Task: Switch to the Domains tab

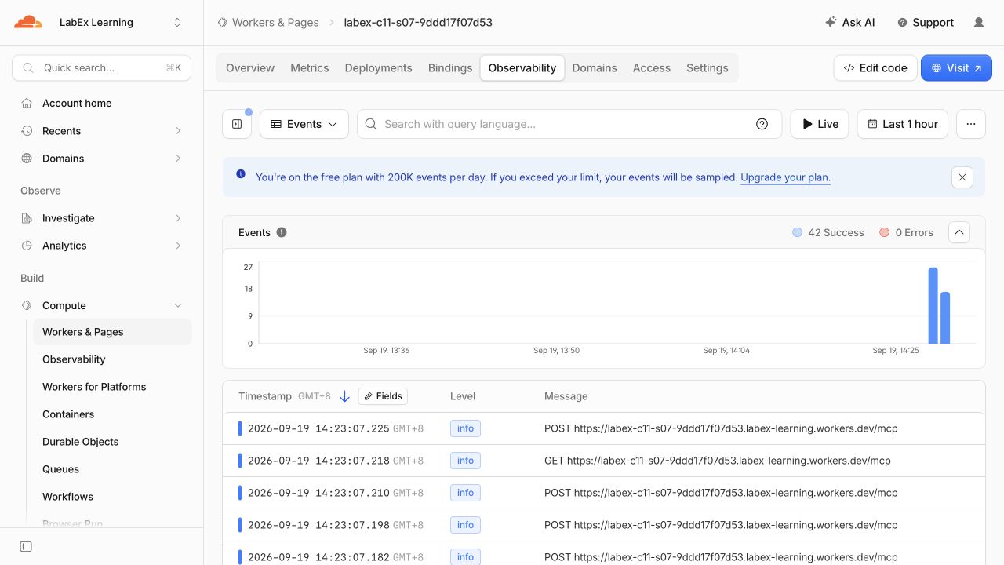Action: click(x=595, y=67)
